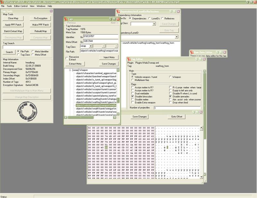Enable the Drop when fired flag

tap(170, 102)
